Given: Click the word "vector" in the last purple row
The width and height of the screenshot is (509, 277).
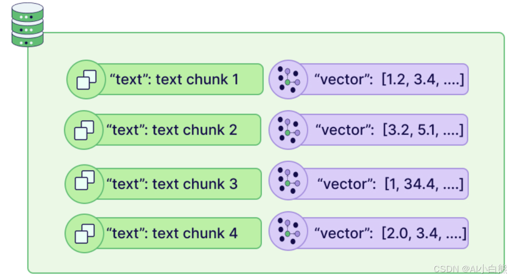Looking at the screenshot, I should (x=344, y=233).
